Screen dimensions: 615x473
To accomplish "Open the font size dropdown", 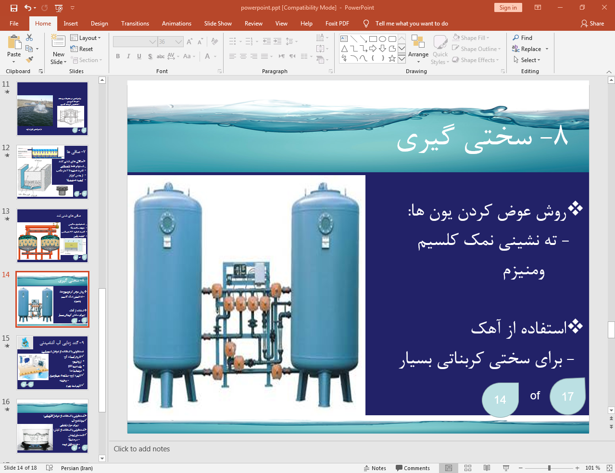I will tap(179, 42).
